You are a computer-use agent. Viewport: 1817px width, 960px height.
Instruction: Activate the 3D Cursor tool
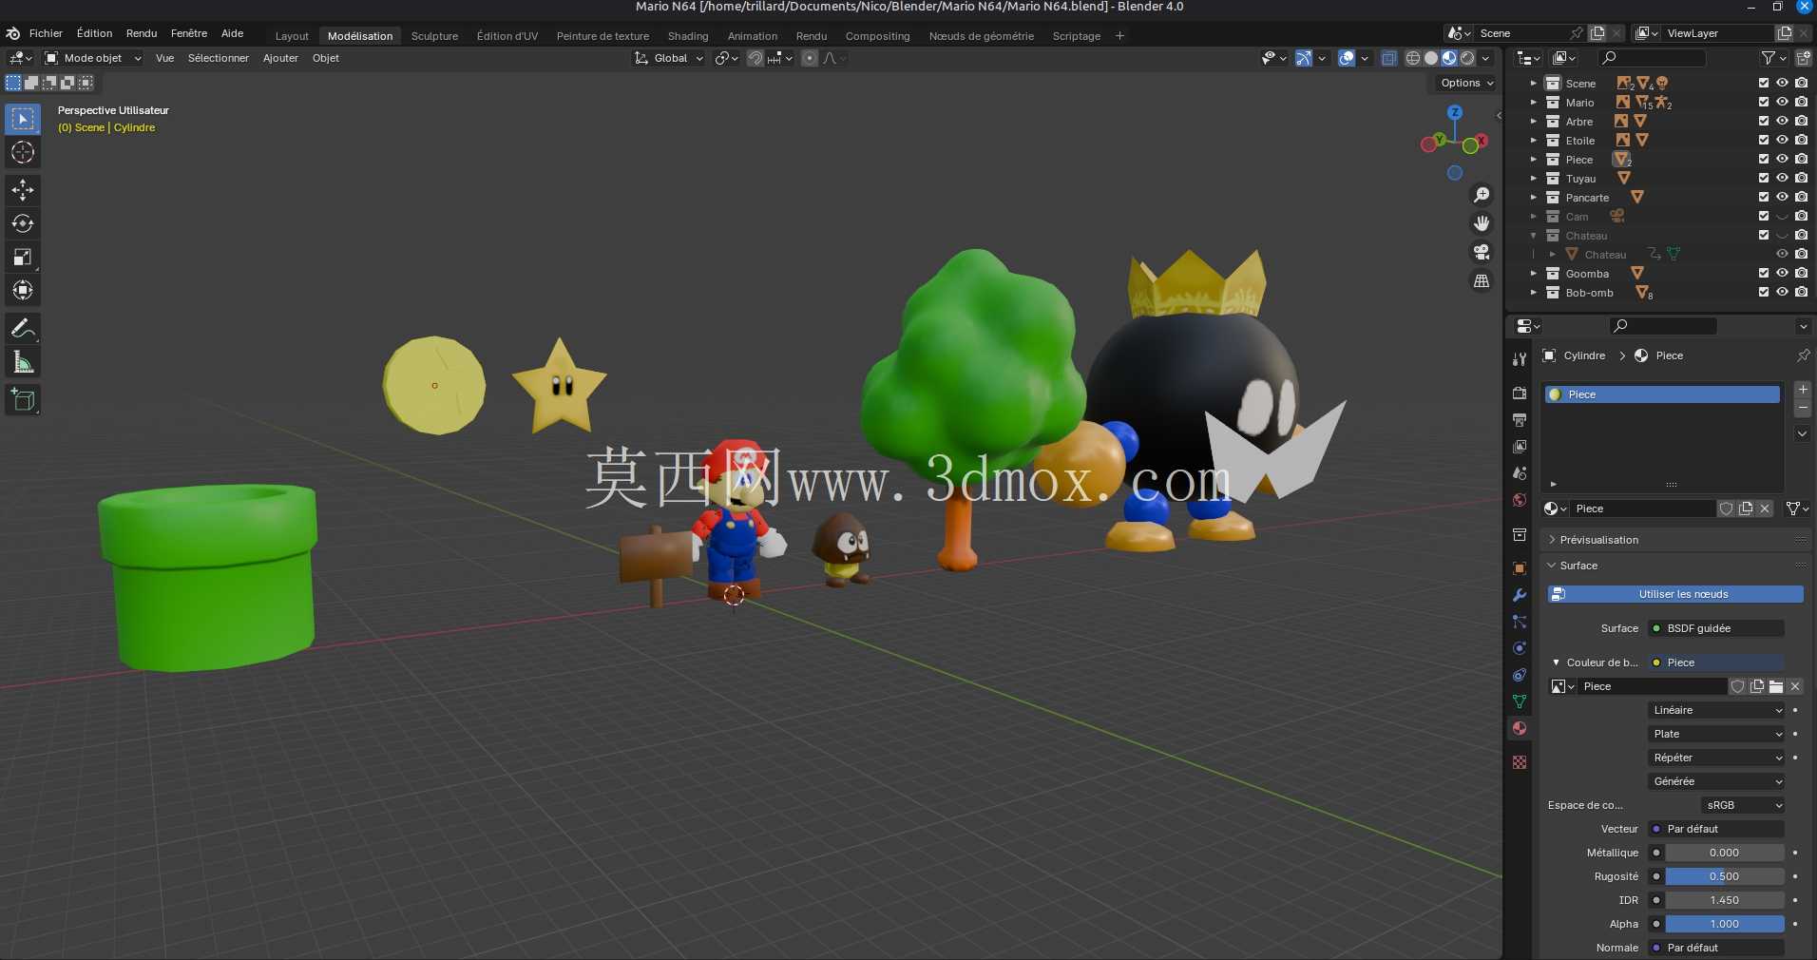point(23,152)
